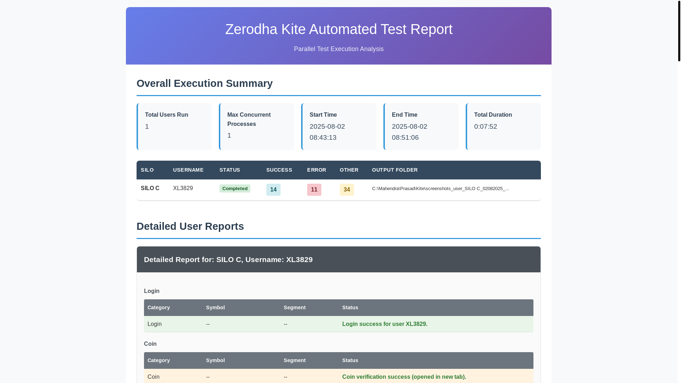The image size is (681, 383).
Task: Click the screenshots output folder path
Action: click(441, 189)
